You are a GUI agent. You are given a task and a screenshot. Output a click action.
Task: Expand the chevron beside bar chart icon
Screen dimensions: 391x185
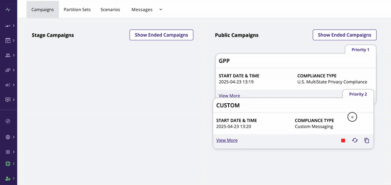click(14, 26)
